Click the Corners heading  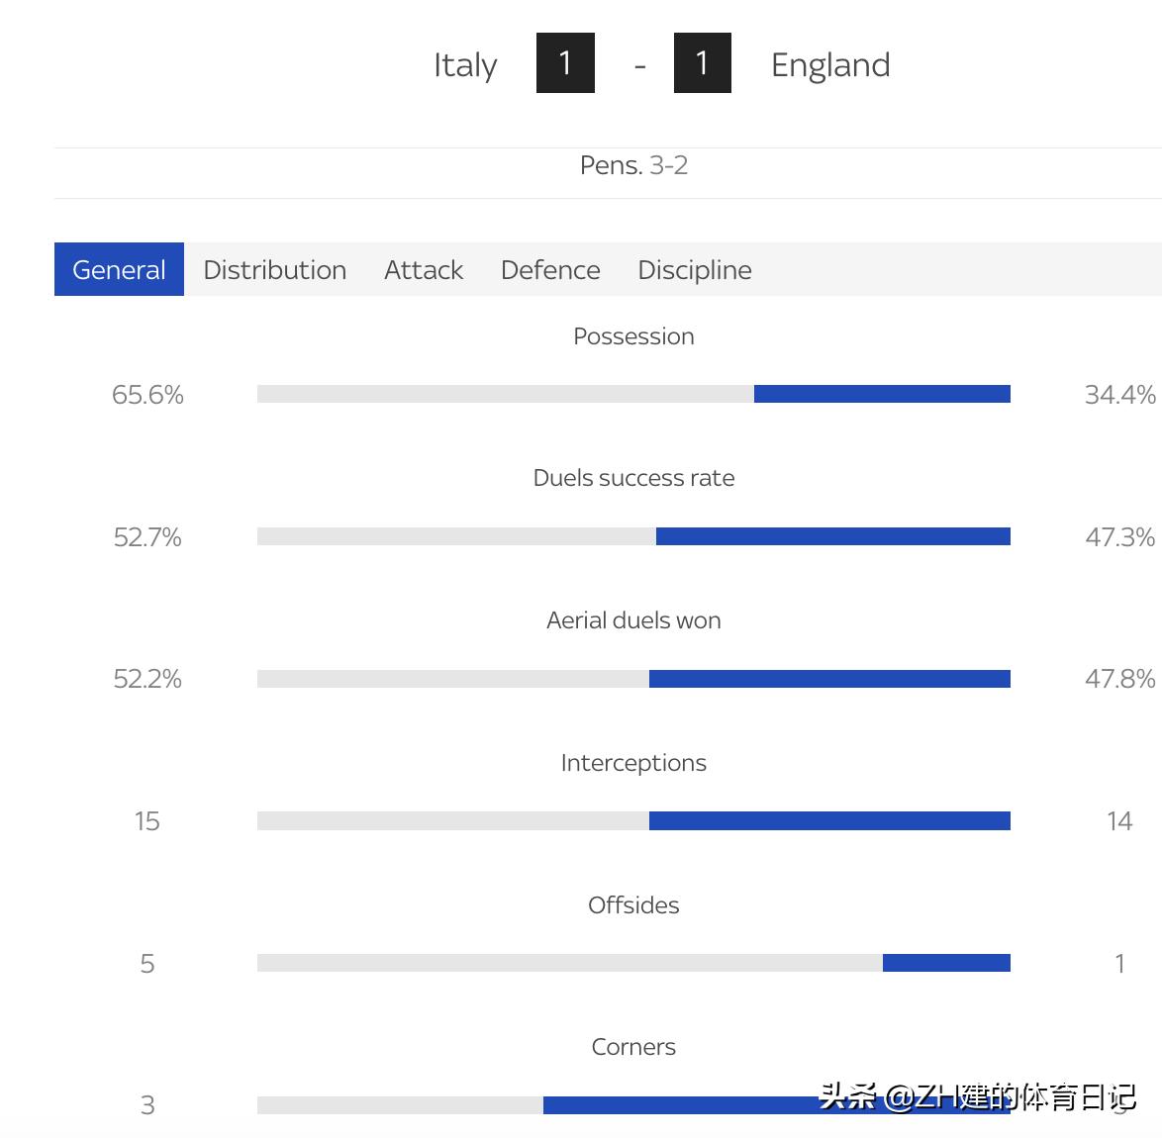[x=633, y=1047]
